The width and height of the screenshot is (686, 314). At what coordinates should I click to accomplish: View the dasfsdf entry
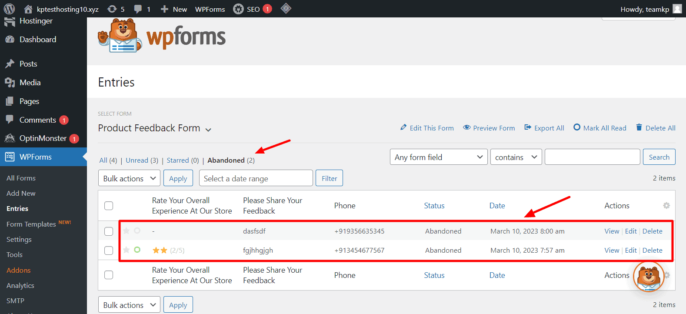pos(612,231)
